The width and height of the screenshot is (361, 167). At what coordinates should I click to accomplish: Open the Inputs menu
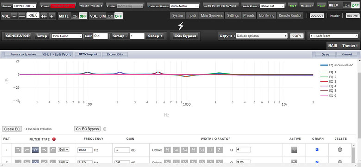(x=192, y=16)
